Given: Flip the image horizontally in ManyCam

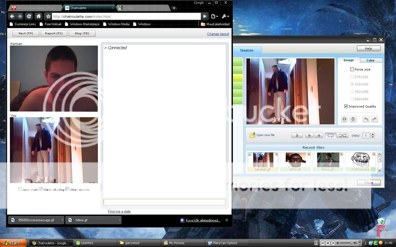Looking at the screenshot, I should tap(344, 119).
